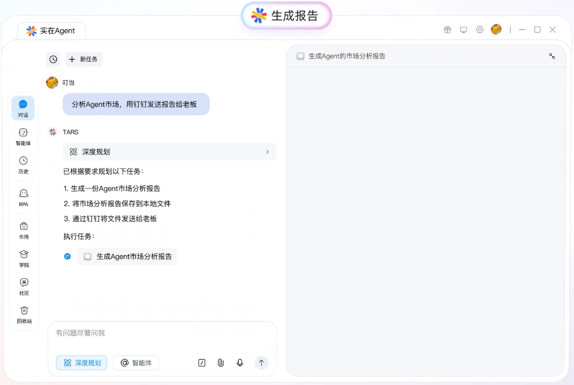The width and height of the screenshot is (574, 385).
Task: Close the 实在Agent window
Action: coord(552,30)
